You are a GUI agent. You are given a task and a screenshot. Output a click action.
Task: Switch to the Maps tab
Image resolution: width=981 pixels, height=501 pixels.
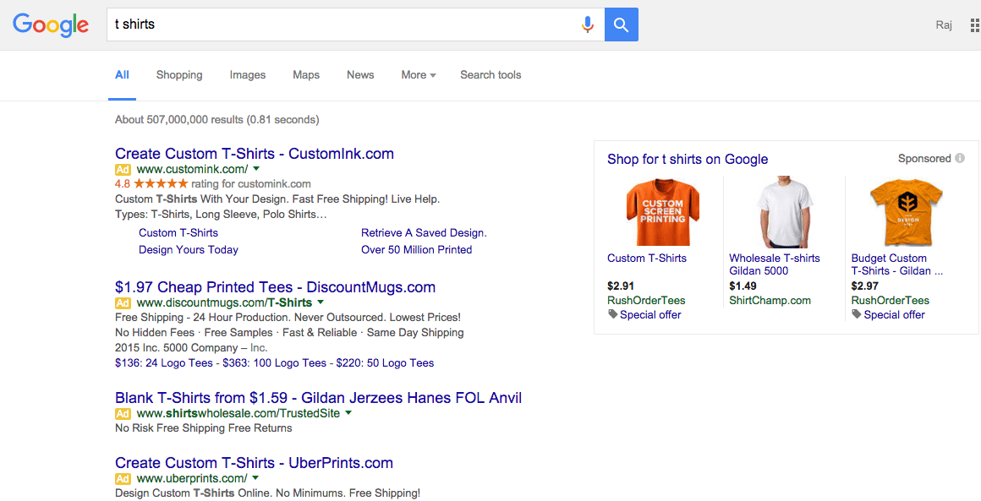click(306, 75)
